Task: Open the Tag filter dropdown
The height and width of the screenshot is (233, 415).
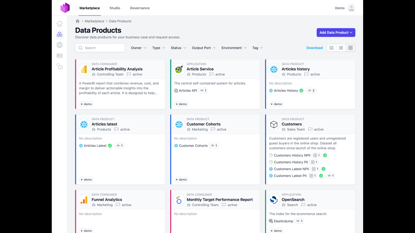Action: pos(258,48)
